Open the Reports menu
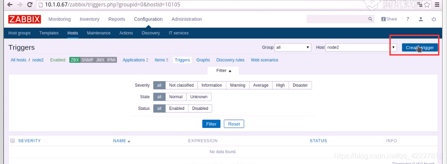Image resolution: width=447 pixels, height=164 pixels. point(117,19)
